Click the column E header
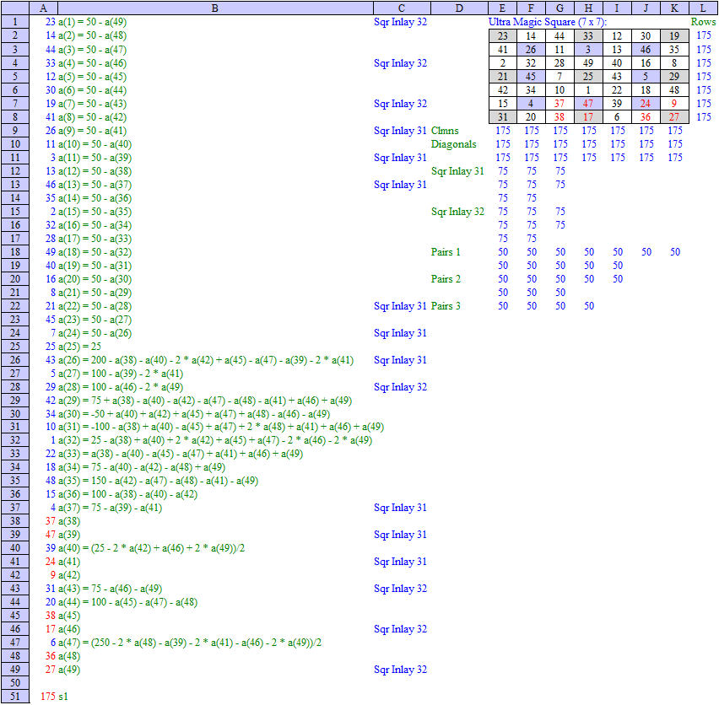The image size is (719, 705). pos(503,8)
